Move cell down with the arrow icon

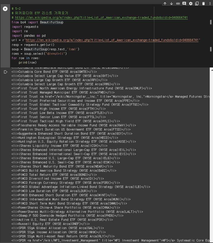(171, 4)
